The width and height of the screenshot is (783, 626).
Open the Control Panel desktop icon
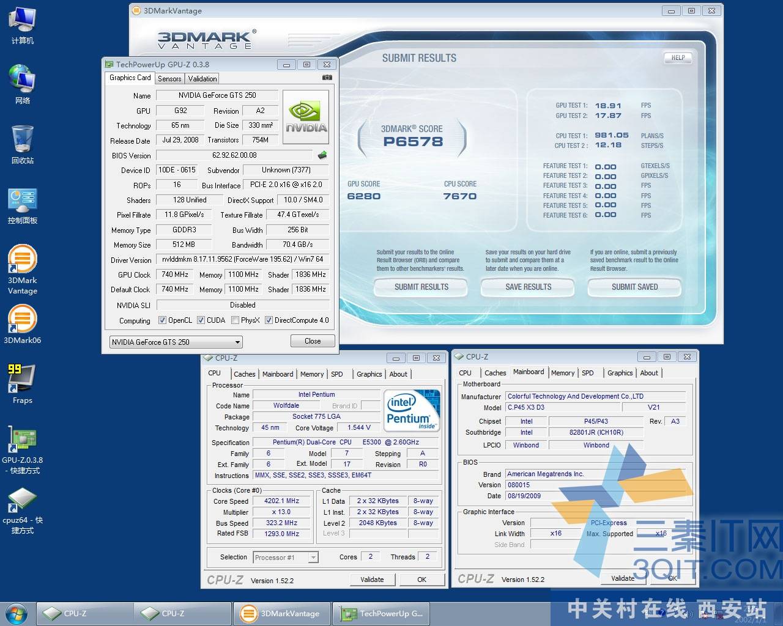(22, 205)
